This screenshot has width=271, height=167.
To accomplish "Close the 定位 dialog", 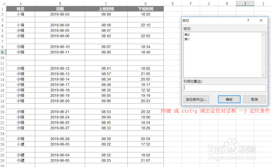I will [x=261, y=20].
